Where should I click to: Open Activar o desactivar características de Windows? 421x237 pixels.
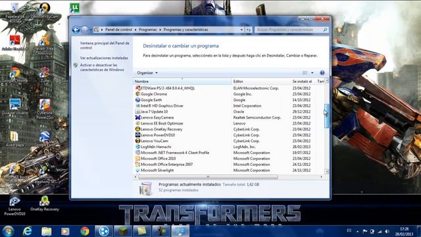tap(102, 67)
